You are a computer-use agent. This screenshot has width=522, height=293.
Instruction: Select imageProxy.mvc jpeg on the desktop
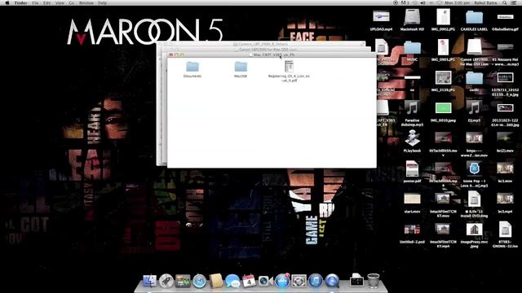[x=474, y=230]
